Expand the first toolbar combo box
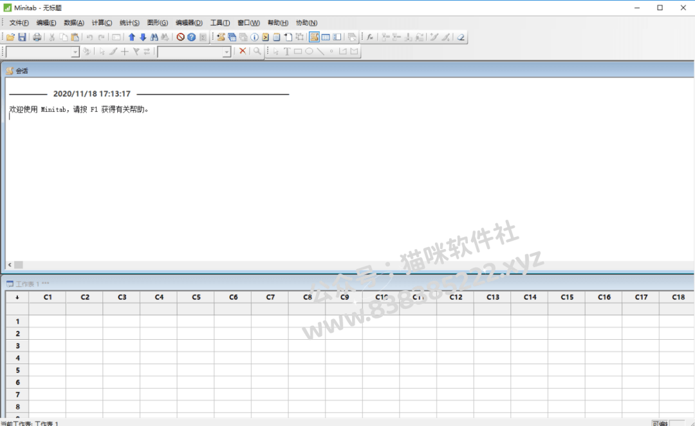The width and height of the screenshot is (695, 426). click(75, 52)
